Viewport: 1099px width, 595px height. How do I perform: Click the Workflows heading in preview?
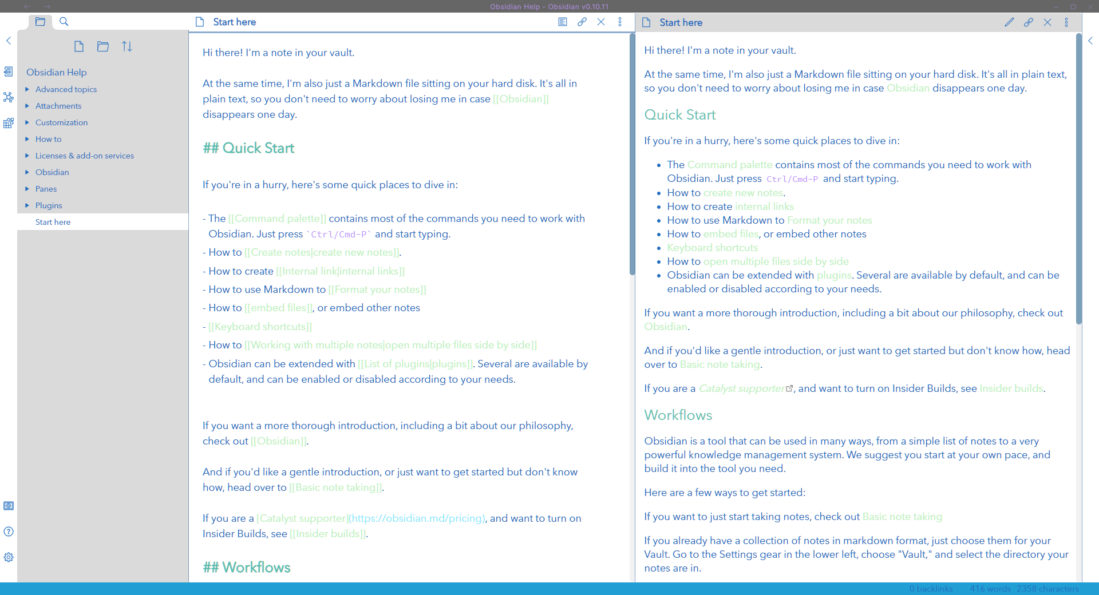tap(678, 415)
